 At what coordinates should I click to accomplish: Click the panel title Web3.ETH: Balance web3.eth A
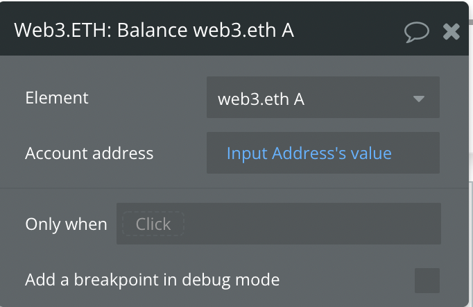[154, 31]
